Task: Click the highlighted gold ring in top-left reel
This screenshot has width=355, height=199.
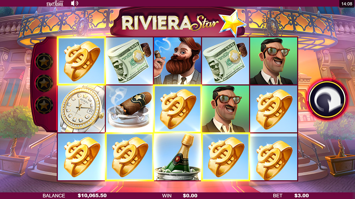Action: click(x=82, y=61)
